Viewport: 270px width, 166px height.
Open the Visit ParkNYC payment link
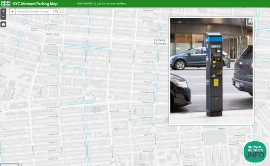coord(101,4)
